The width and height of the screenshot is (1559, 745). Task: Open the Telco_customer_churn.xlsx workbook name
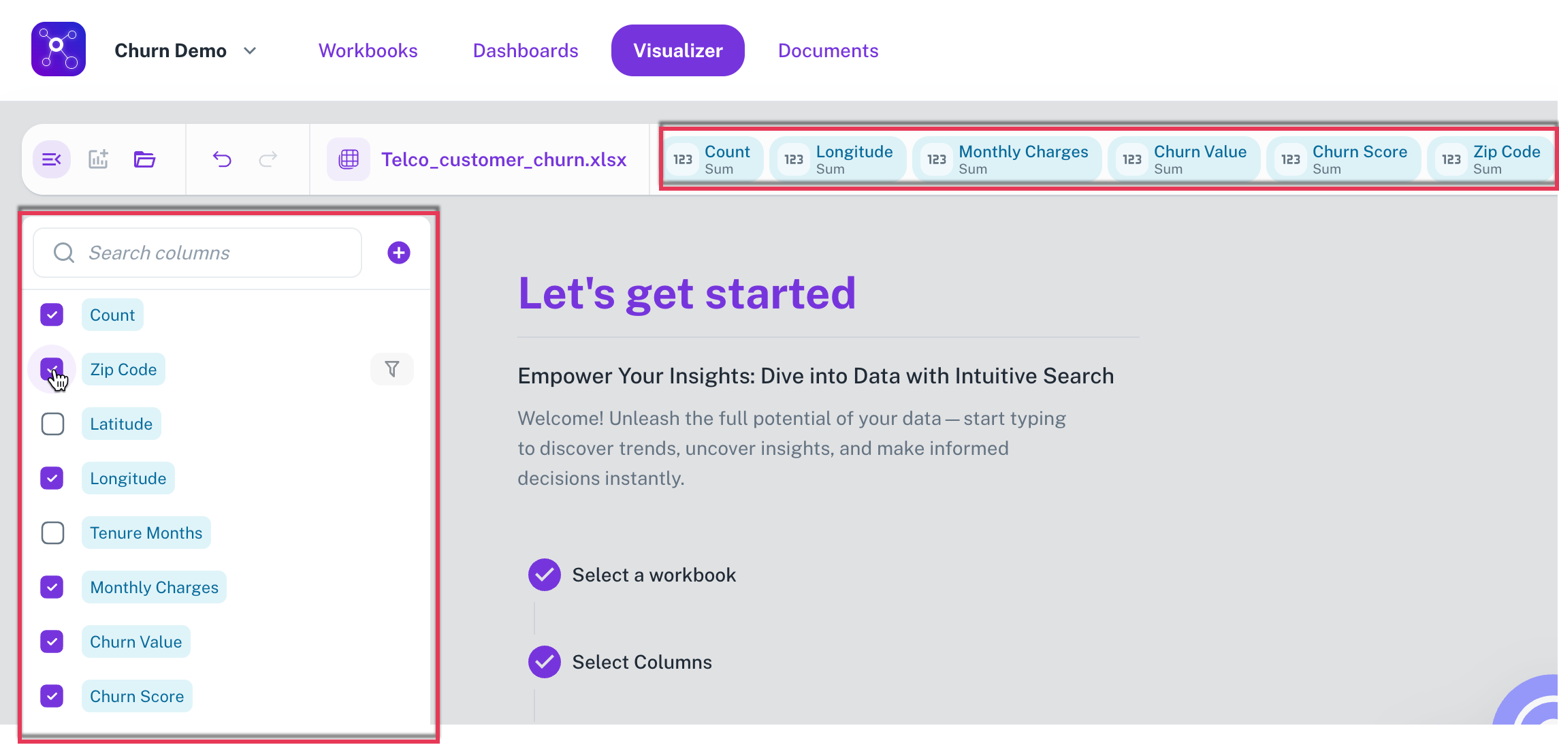(503, 159)
